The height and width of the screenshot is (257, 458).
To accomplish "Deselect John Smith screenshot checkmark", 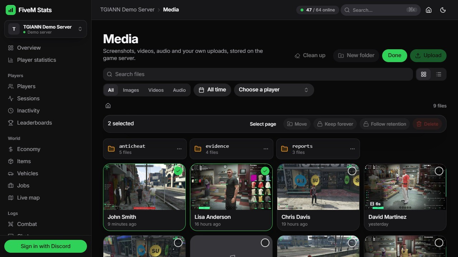I will click(x=178, y=171).
